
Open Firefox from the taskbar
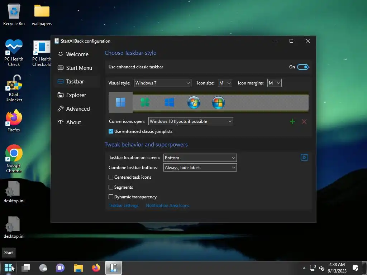(x=96, y=268)
